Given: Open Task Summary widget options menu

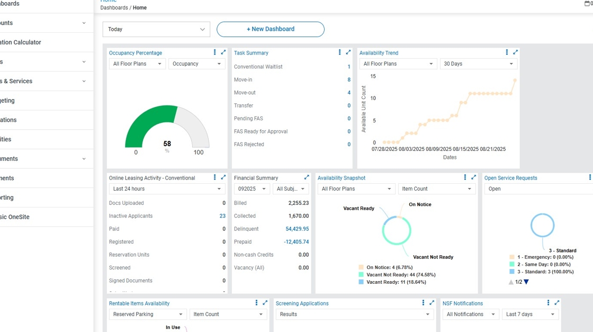Looking at the screenshot, I should (339, 52).
